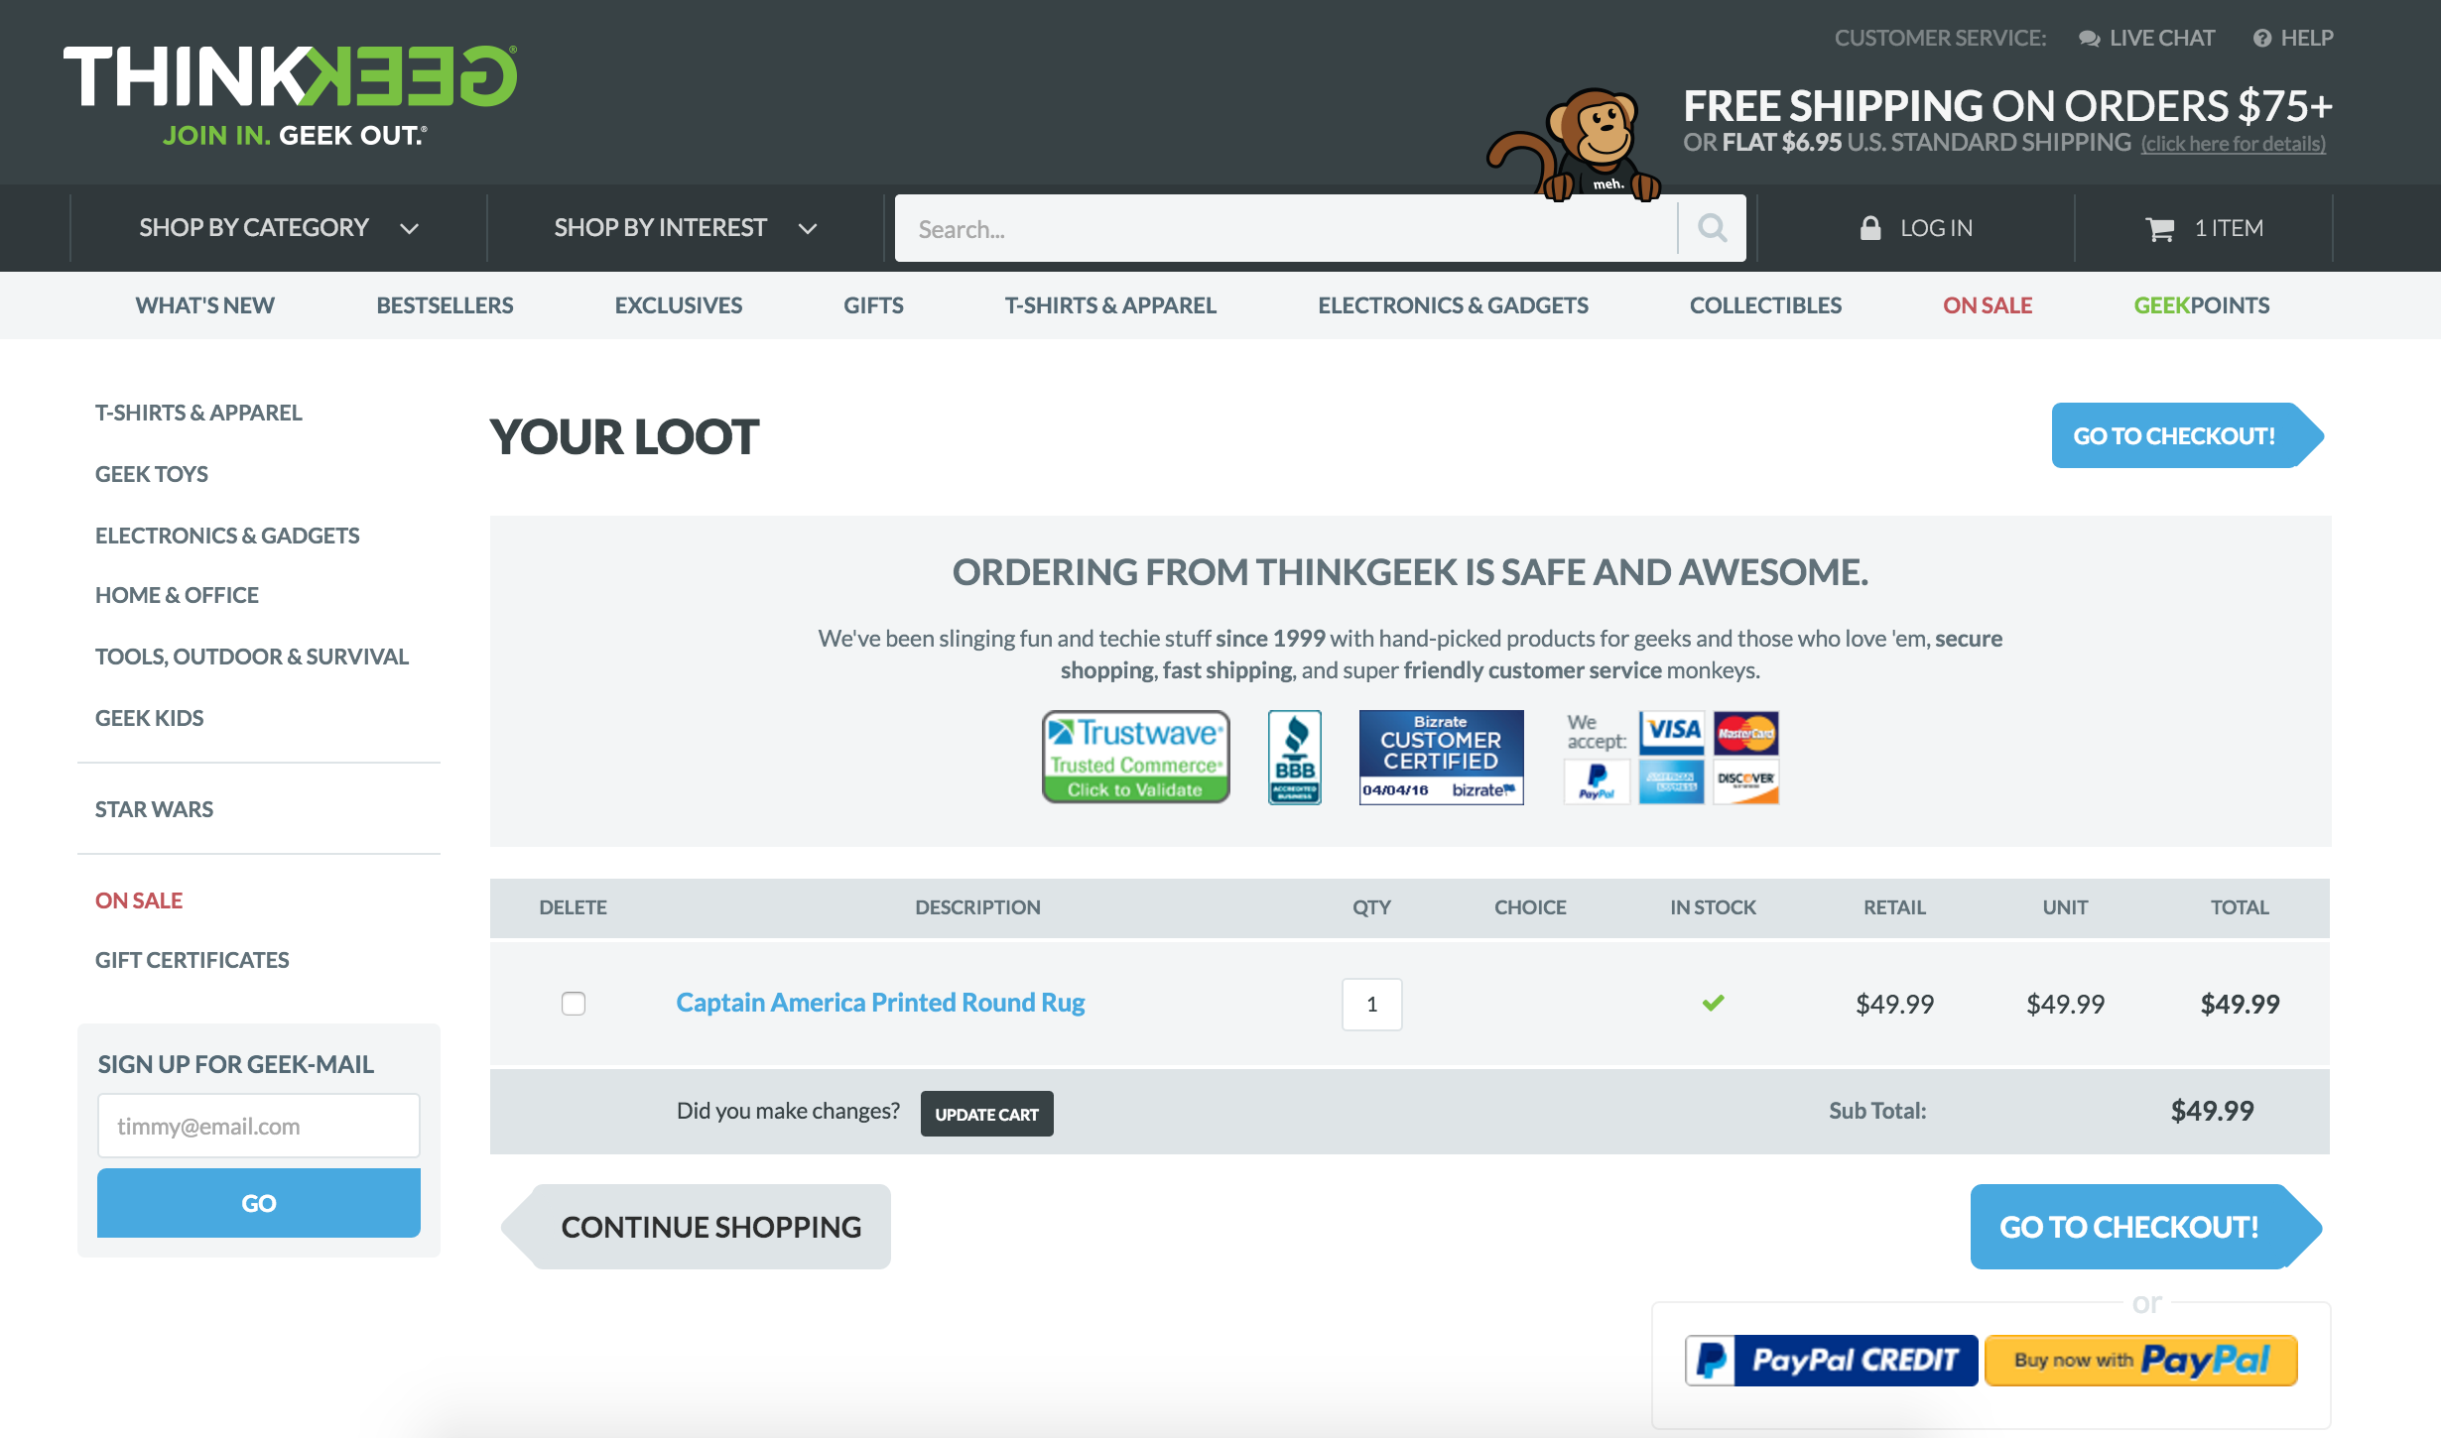Screen dimensions: 2441x1438
Task: Click the Log In link
Action: point(1936,228)
